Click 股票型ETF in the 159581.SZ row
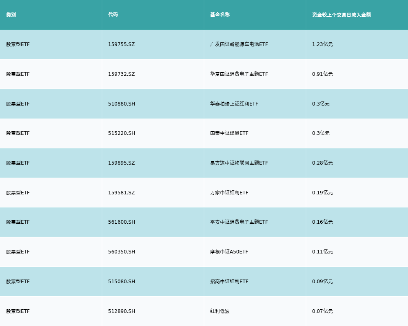This screenshot has height=326, width=408. click(18, 193)
